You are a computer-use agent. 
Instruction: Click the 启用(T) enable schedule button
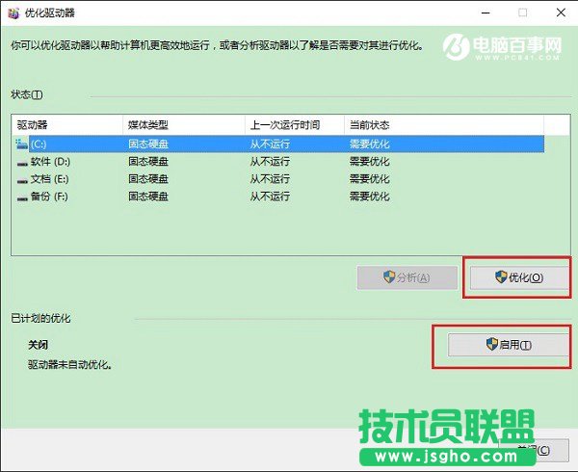(509, 345)
